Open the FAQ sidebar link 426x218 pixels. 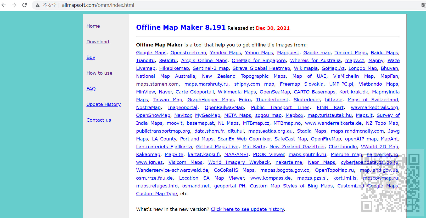pyautogui.click(x=91, y=89)
